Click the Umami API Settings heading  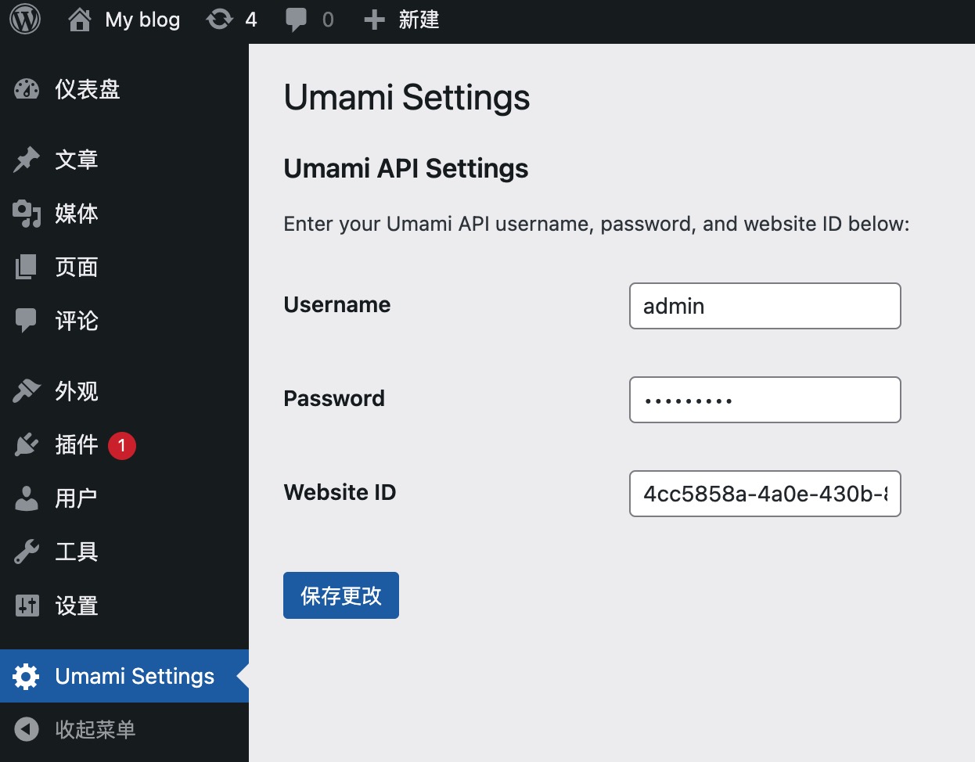click(406, 168)
